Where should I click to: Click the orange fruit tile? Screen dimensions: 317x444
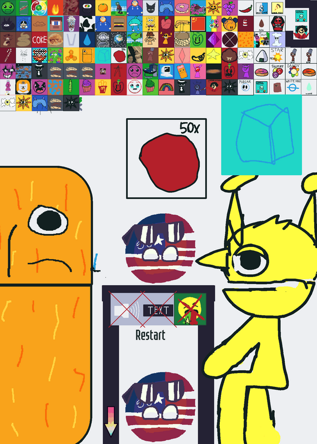(x=103, y=8)
